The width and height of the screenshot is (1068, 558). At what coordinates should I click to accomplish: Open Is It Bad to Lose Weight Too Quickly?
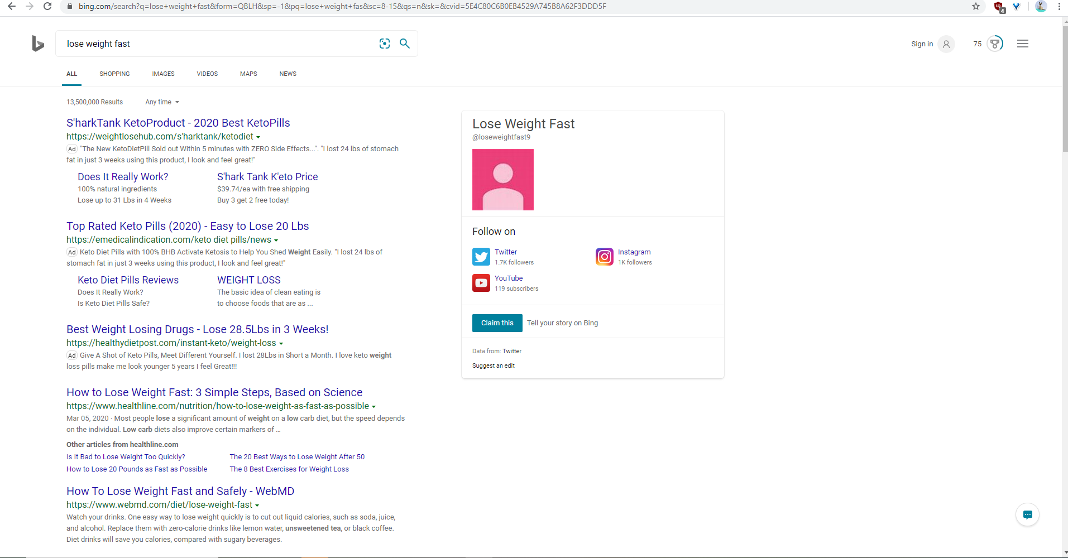126,456
